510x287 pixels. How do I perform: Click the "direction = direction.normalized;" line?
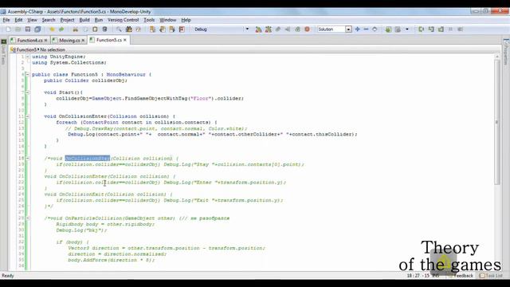(117, 254)
